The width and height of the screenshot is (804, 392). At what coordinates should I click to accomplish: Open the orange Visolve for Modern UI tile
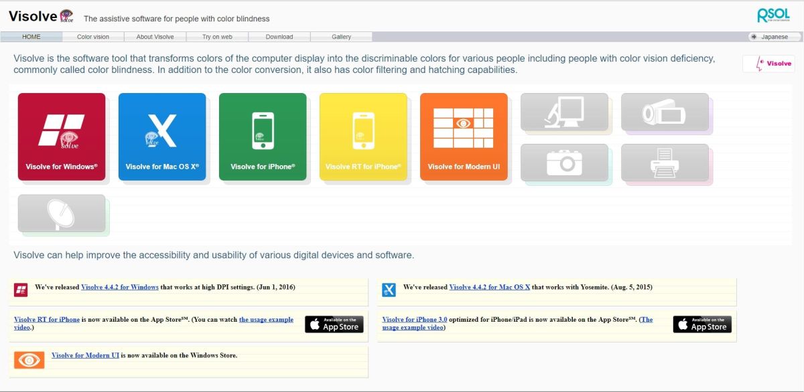pos(464,136)
